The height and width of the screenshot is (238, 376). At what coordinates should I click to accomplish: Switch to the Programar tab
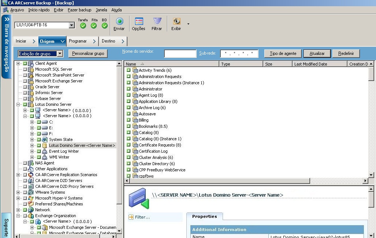[x=82, y=41]
